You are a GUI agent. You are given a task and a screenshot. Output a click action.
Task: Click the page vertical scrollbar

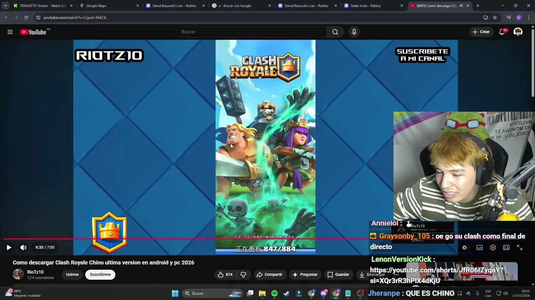pyautogui.click(x=532, y=62)
